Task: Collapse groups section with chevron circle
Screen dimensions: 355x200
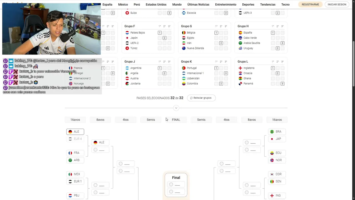Action: 176,108
